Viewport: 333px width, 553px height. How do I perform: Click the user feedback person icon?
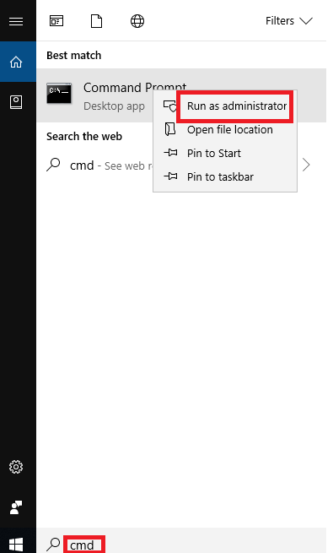[16, 507]
